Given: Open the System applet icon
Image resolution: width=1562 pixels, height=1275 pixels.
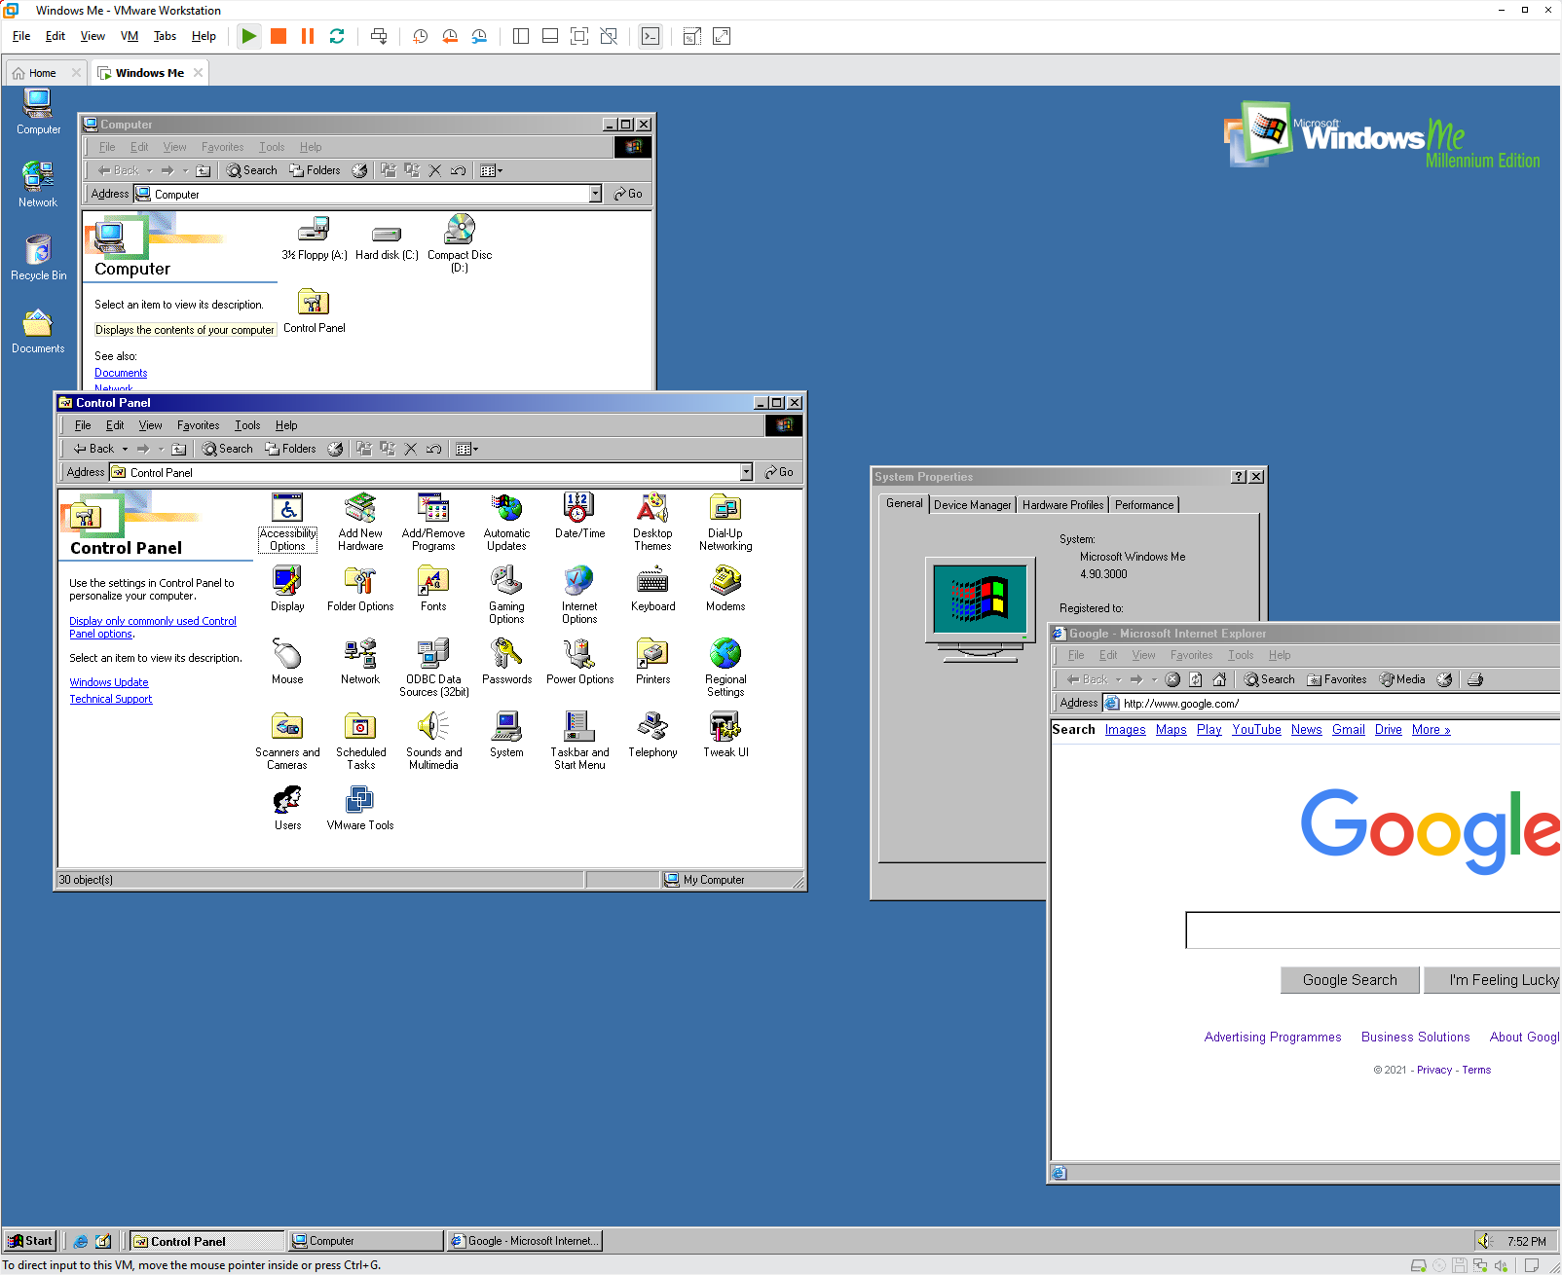Looking at the screenshot, I should point(506,735).
